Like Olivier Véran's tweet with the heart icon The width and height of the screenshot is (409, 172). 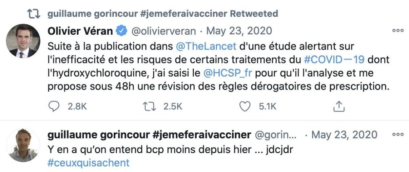coord(245,106)
